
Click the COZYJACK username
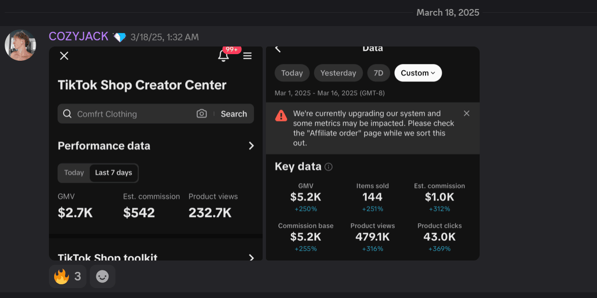(79, 37)
